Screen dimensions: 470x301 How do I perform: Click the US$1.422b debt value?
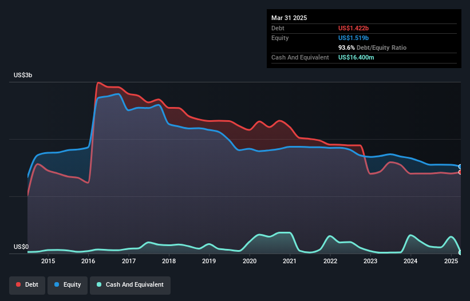(x=353, y=28)
